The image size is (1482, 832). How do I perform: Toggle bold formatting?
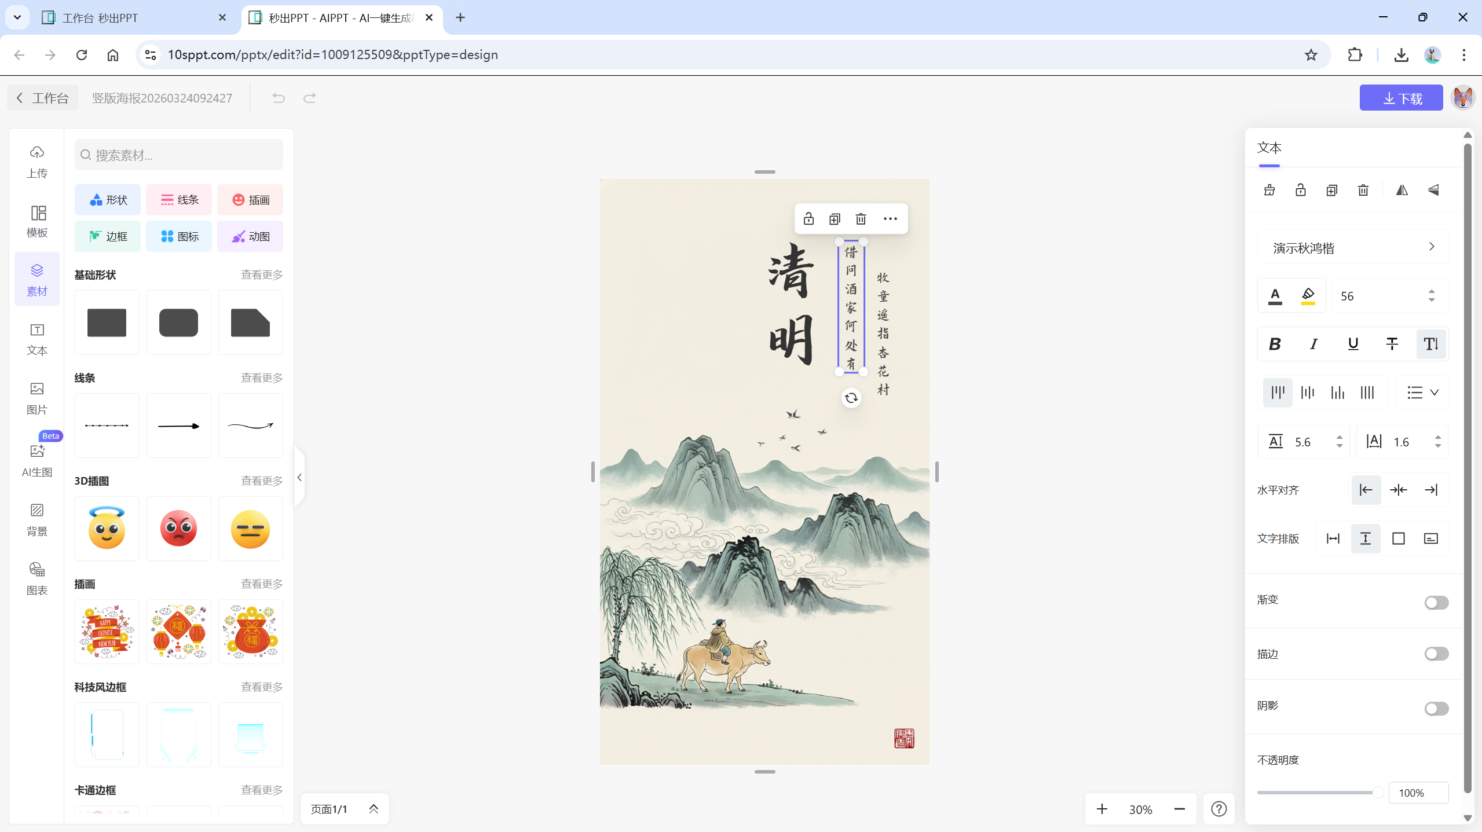1275,344
